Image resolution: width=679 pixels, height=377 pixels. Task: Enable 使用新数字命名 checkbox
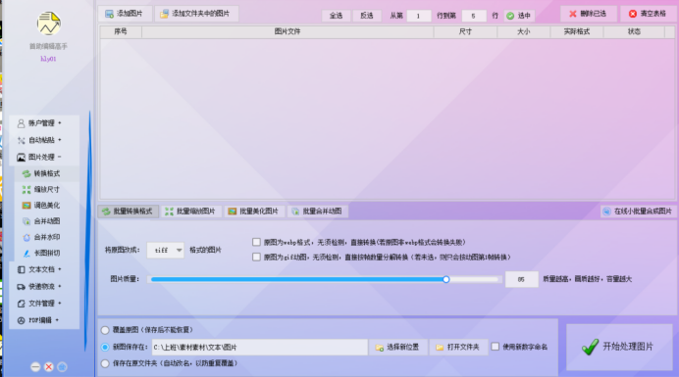coord(495,347)
